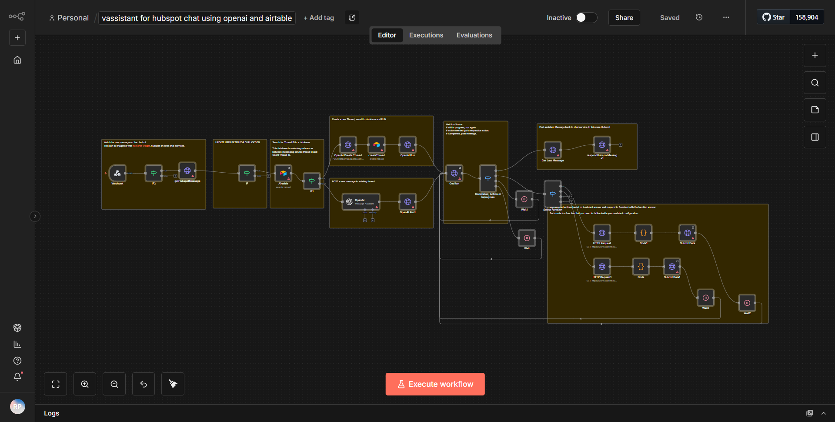Switch to the Evaluations tab

474,35
